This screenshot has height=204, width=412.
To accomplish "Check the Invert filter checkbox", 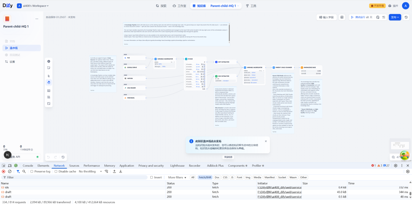I will tap(151, 177).
